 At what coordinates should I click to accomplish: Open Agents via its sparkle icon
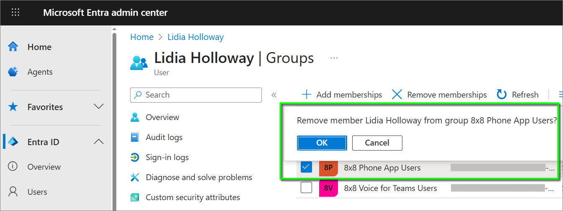pyautogui.click(x=13, y=72)
